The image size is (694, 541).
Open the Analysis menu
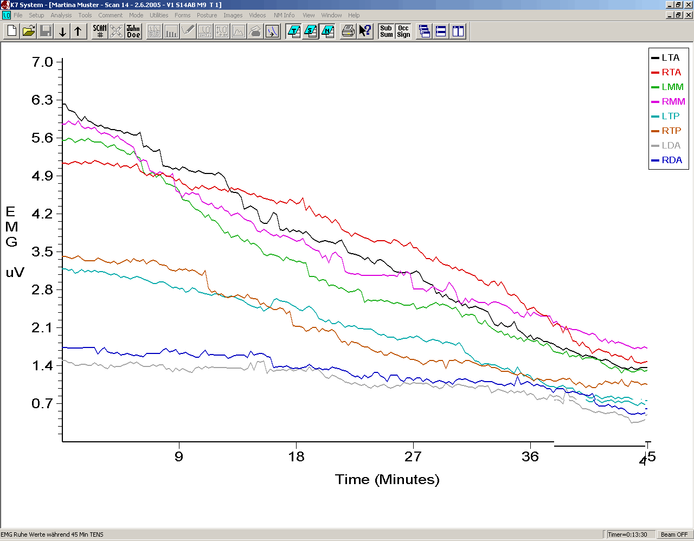point(61,15)
